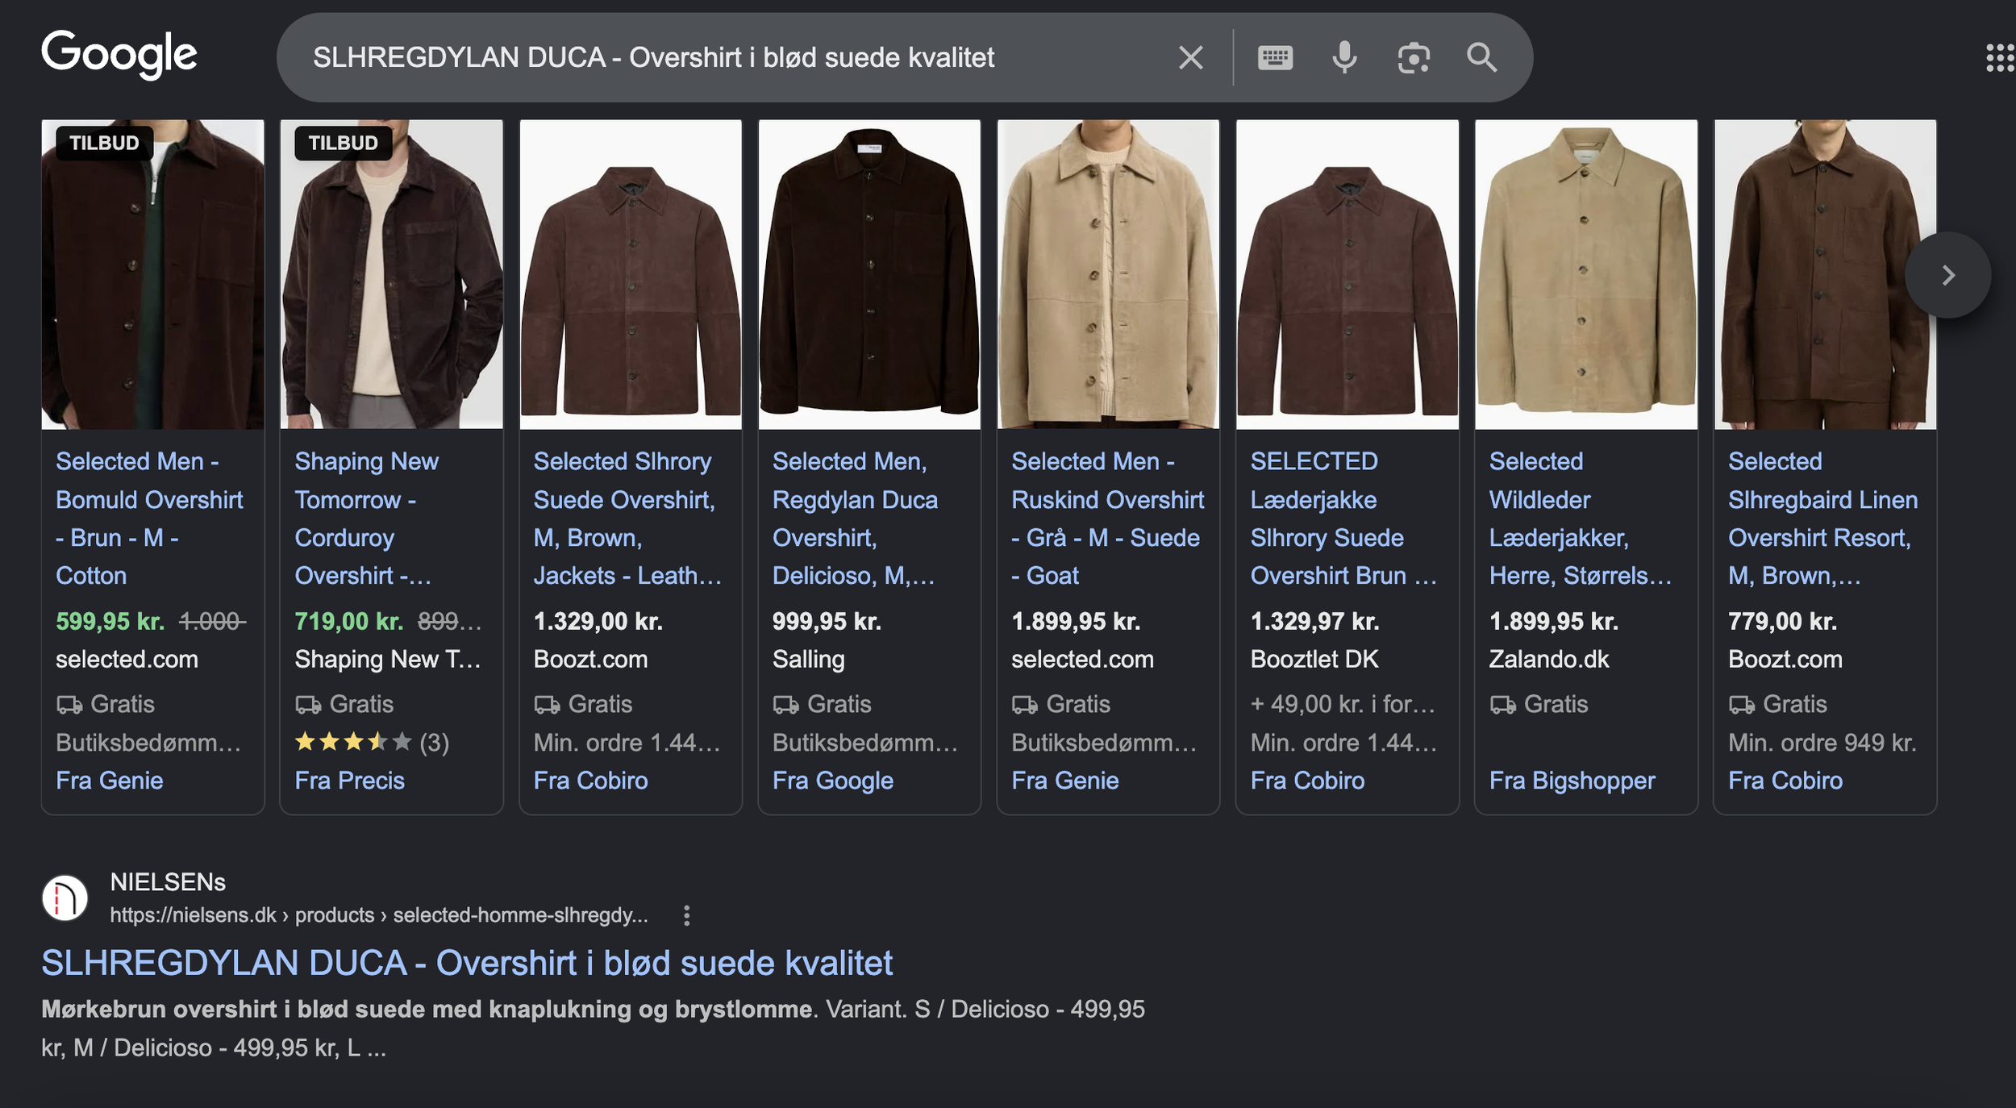Screen dimensions: 2016x1108
Task: Click the 719,00 kr. sale price
Action: coord(348,621)
